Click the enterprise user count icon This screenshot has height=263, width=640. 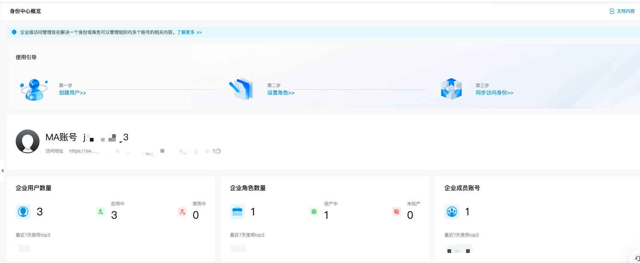pos(23,212)
